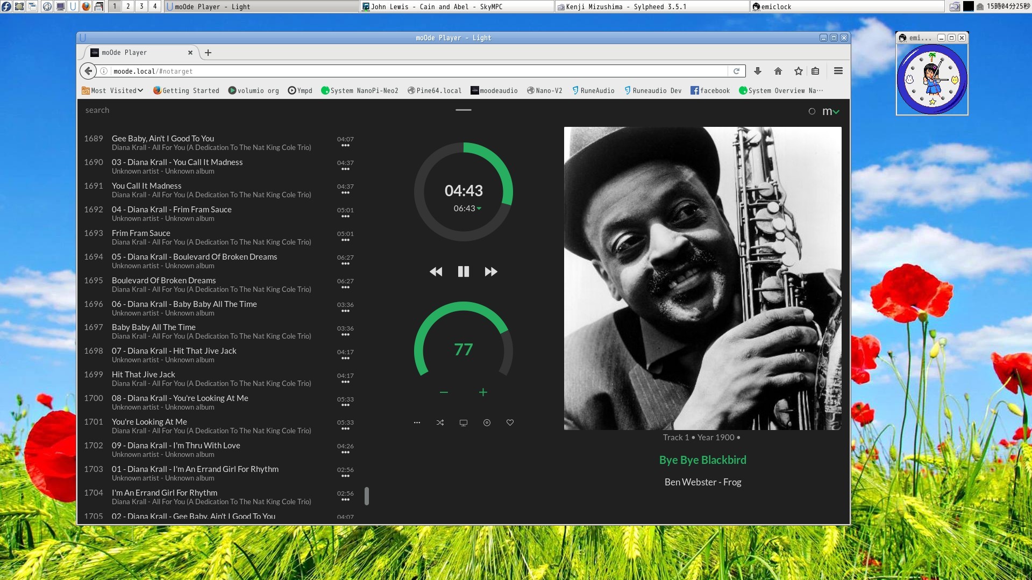
Task: Open the RuneAudio bookmark
Action: 594,90
